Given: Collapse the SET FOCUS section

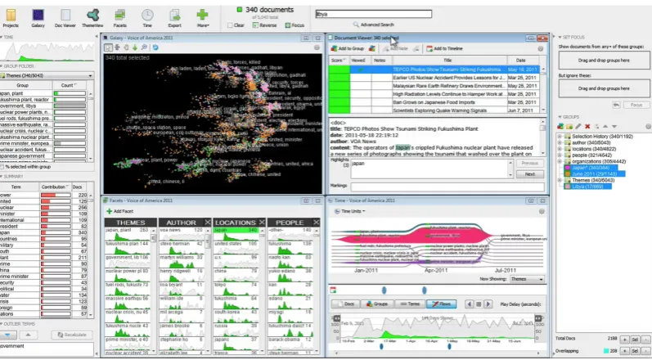Looking at the screenshot, I should coord(560,38).
